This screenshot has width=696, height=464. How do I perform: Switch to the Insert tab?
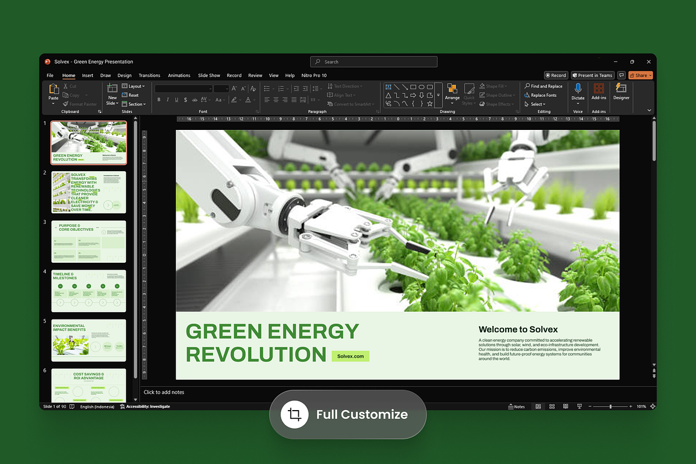pyautogui.click(x=88, y=75)
